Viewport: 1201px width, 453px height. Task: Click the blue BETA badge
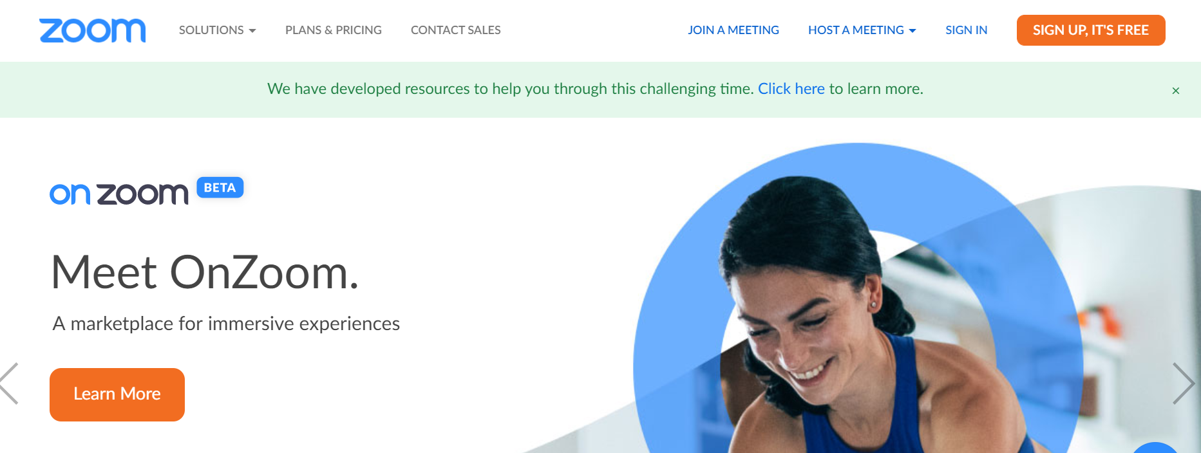pyautogui.click(x=220, y=187)
